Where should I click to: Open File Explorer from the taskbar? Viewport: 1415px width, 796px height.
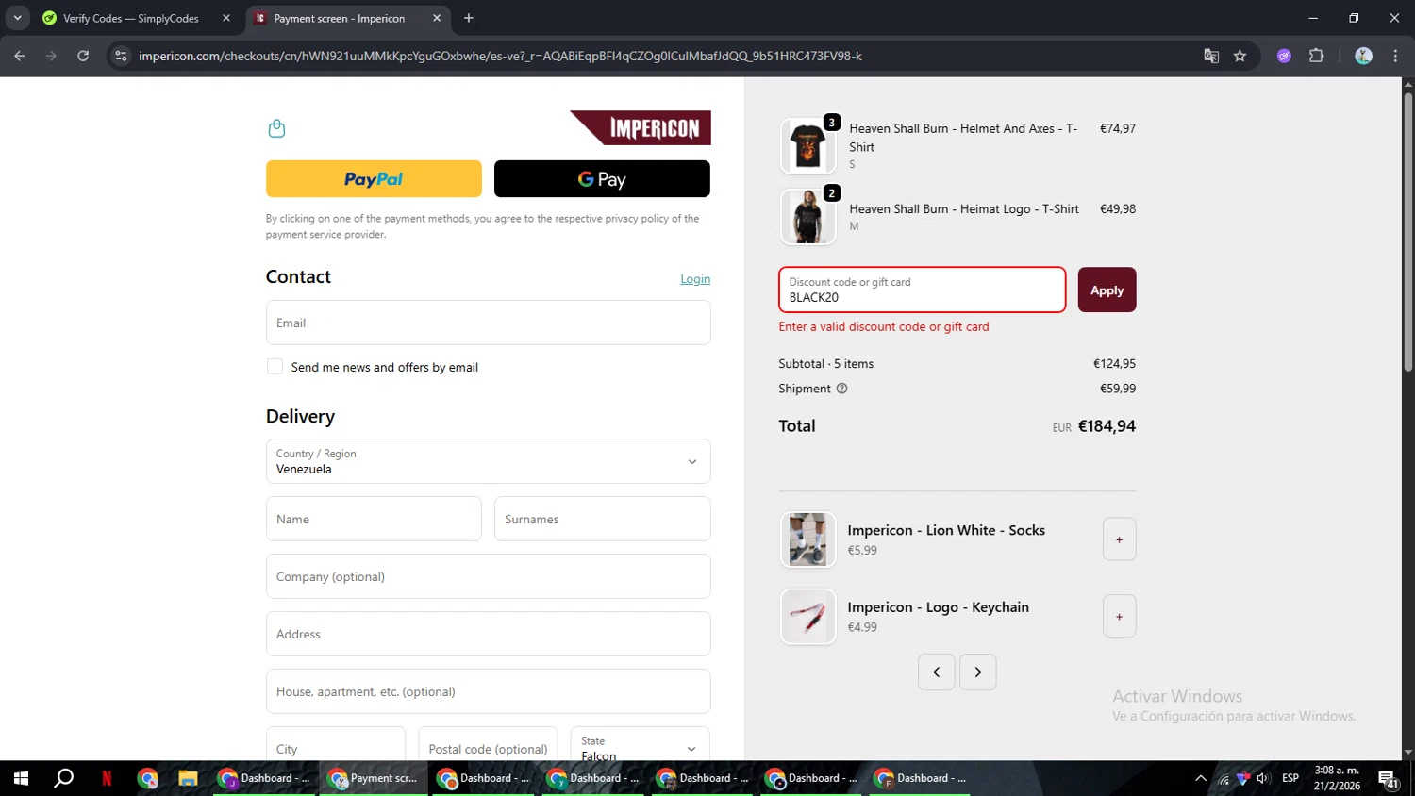click(x=188, y=778)
